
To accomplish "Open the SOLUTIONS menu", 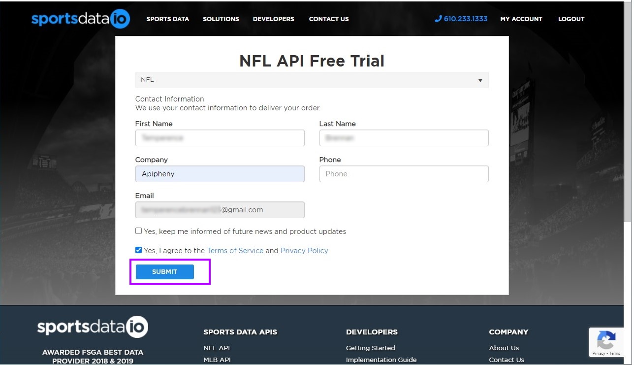I will [221, 19].
